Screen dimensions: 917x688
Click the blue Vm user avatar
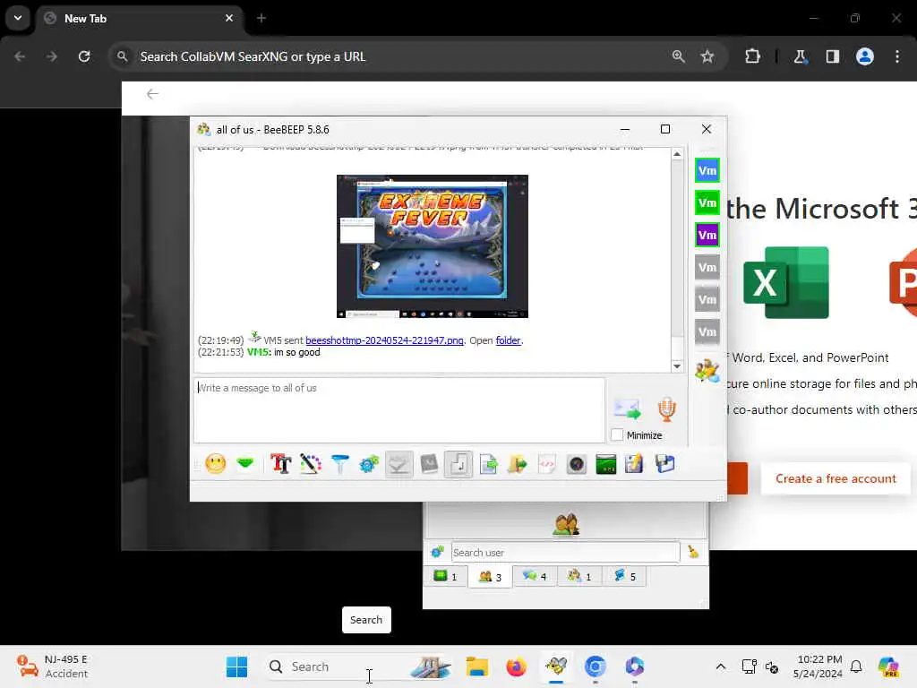[x=707, y=171]
